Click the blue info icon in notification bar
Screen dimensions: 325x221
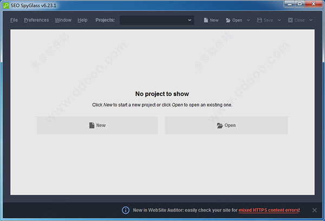(126, 210)
